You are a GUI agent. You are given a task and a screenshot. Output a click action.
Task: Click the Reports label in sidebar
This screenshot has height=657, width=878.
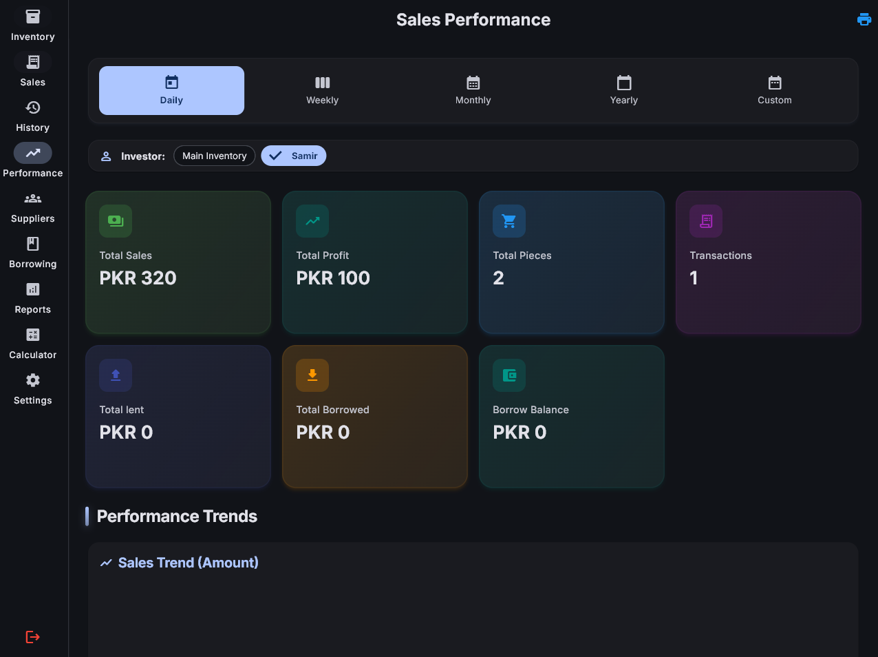pos(33,310)
